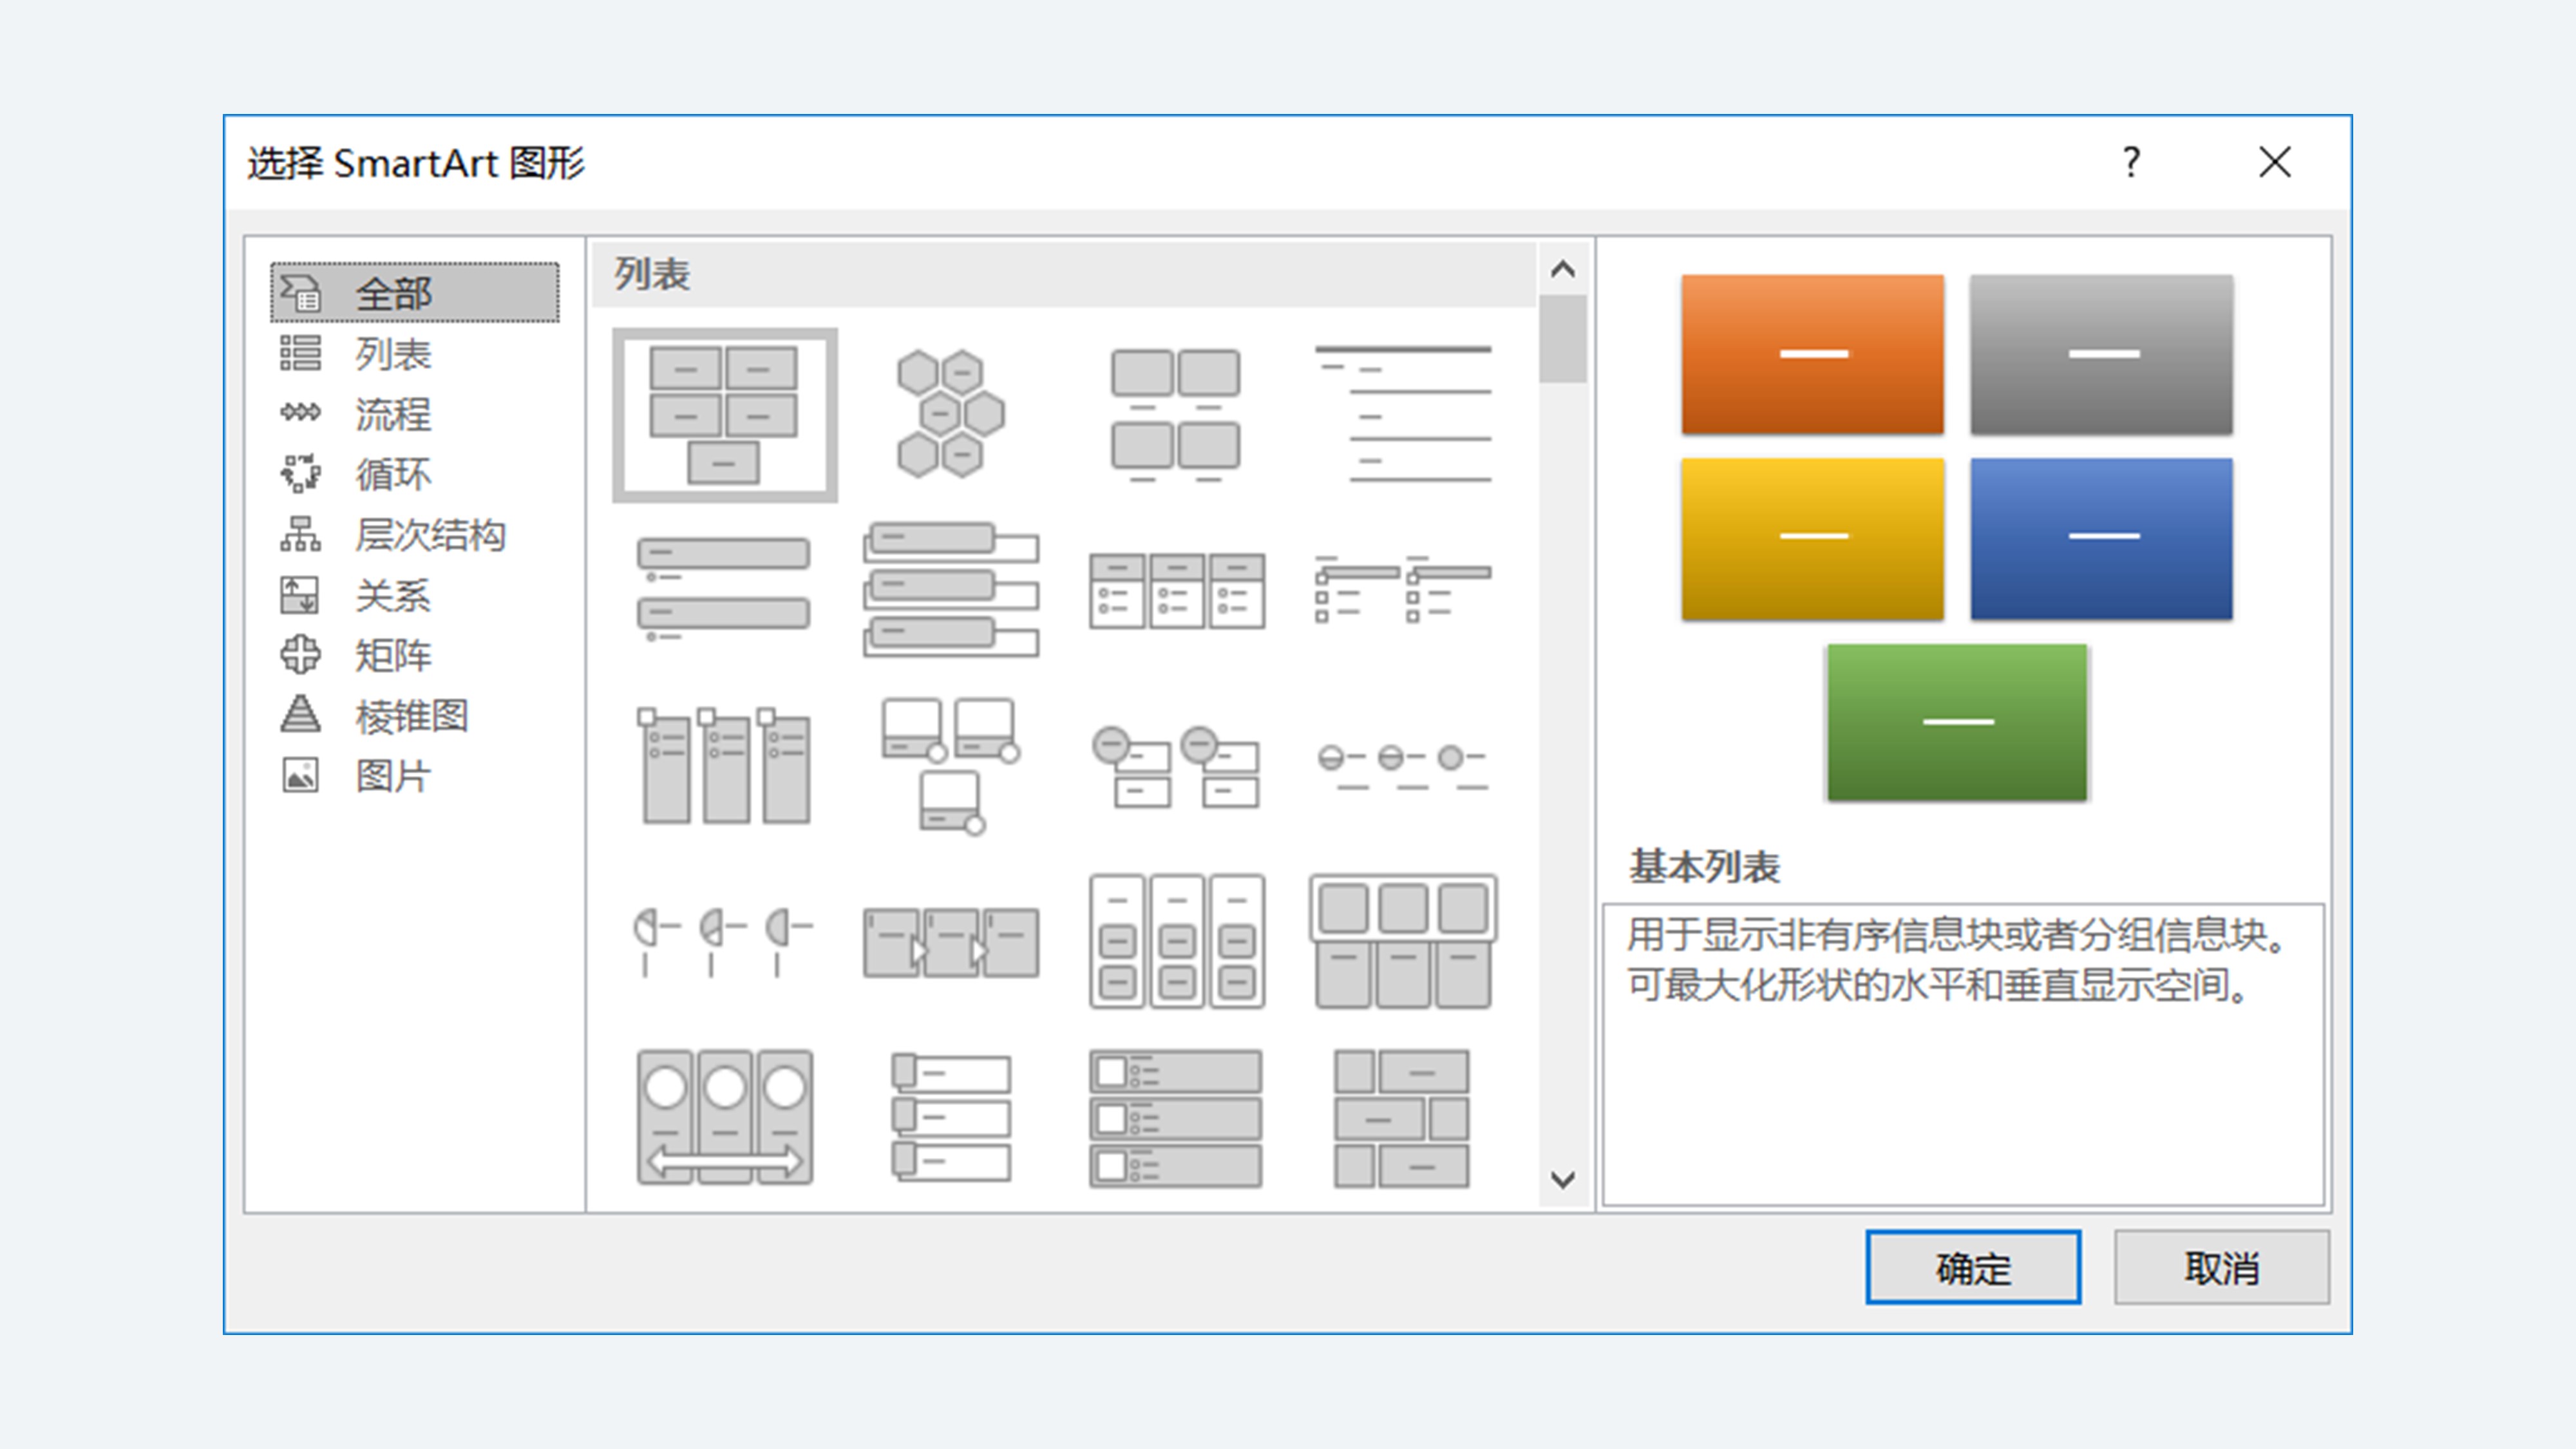
Task: Switch to the 列表 category
Action: [x=392, y=354]
